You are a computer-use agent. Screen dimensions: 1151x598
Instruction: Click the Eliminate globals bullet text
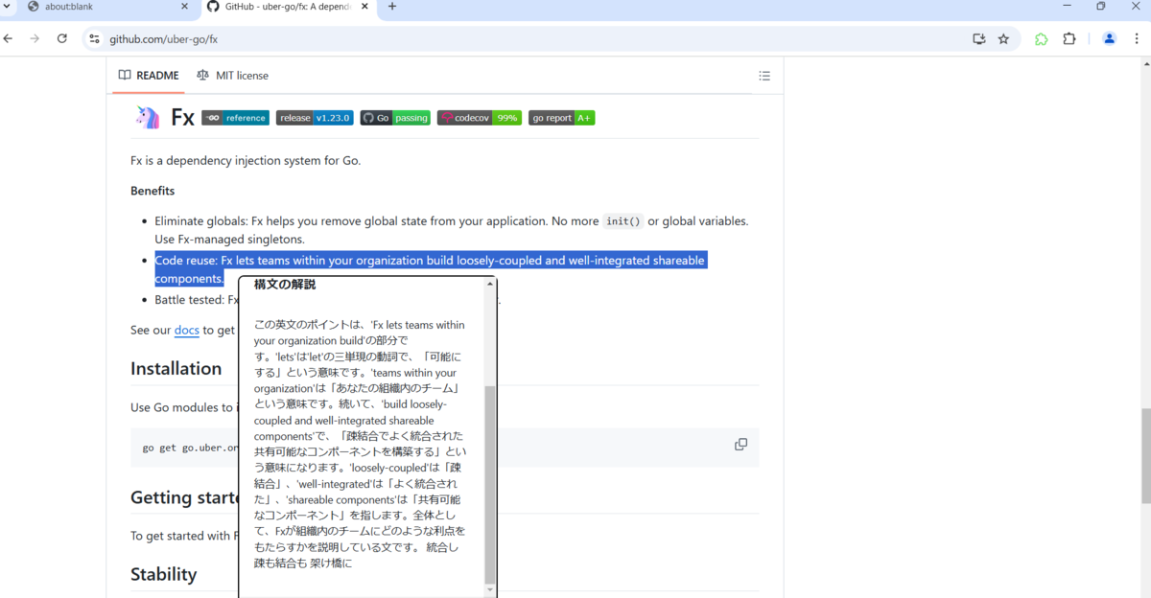[452, 230]
